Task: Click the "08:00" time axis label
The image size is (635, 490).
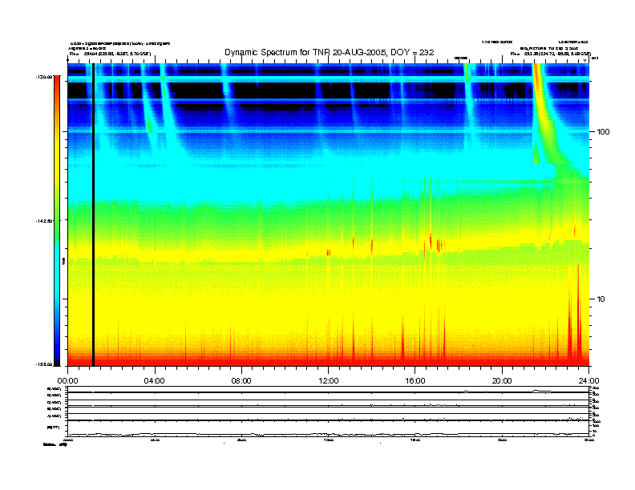Action: click(x=241, y=381)
